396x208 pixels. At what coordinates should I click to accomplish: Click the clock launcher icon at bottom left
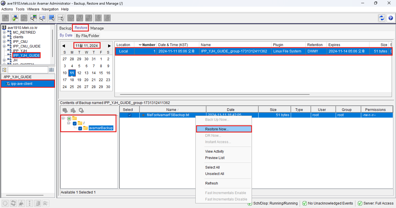point(5,203)
